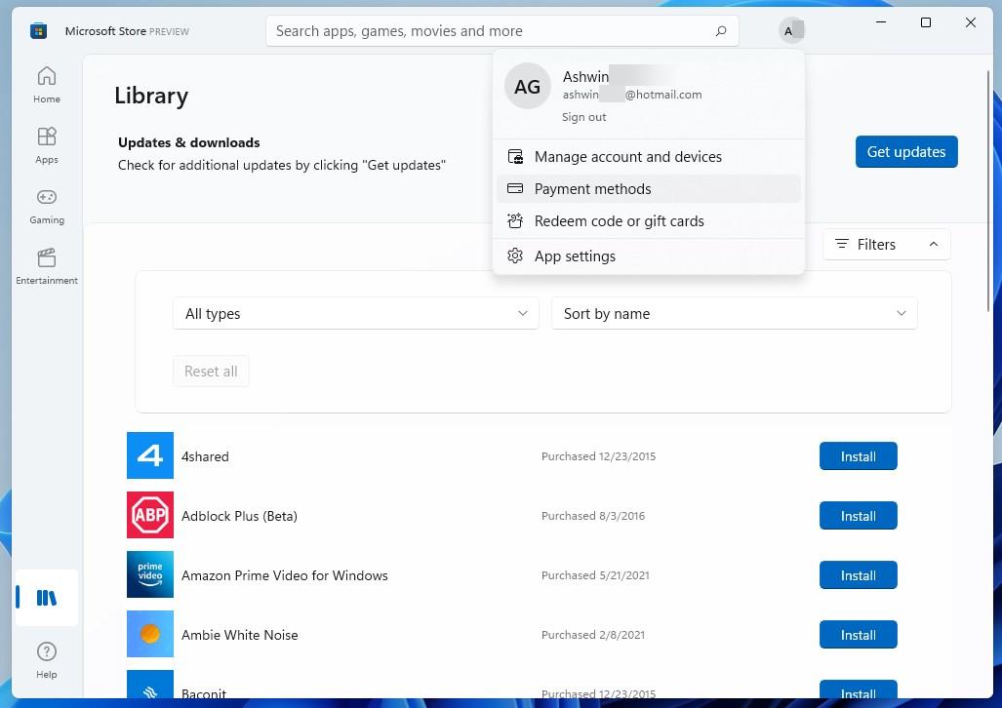Maximize the Microsoft Store window
The width and height of the screenshot is (1002, 708).
925,22
